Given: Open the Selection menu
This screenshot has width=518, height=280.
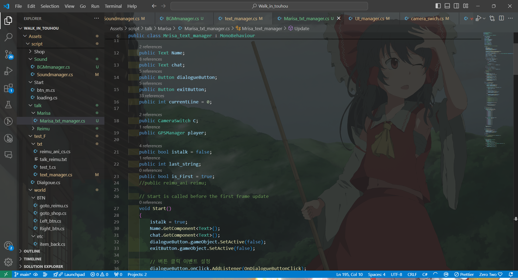Looking at the screenshot, I should [x=50, y=6].
